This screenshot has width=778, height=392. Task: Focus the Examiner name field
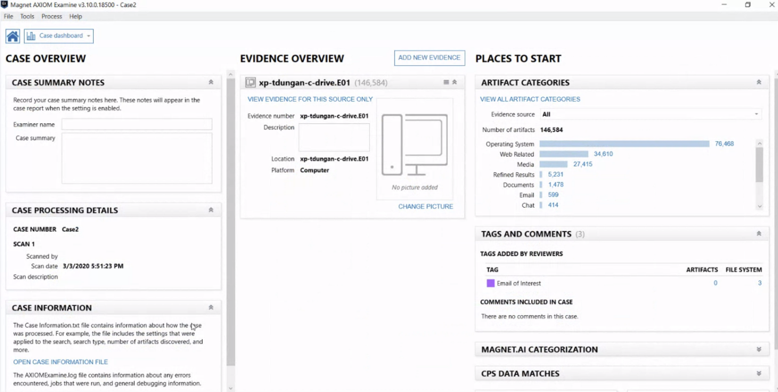(137, 124)
